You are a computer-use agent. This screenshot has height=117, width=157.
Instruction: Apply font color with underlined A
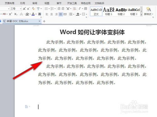click(33, 14)
